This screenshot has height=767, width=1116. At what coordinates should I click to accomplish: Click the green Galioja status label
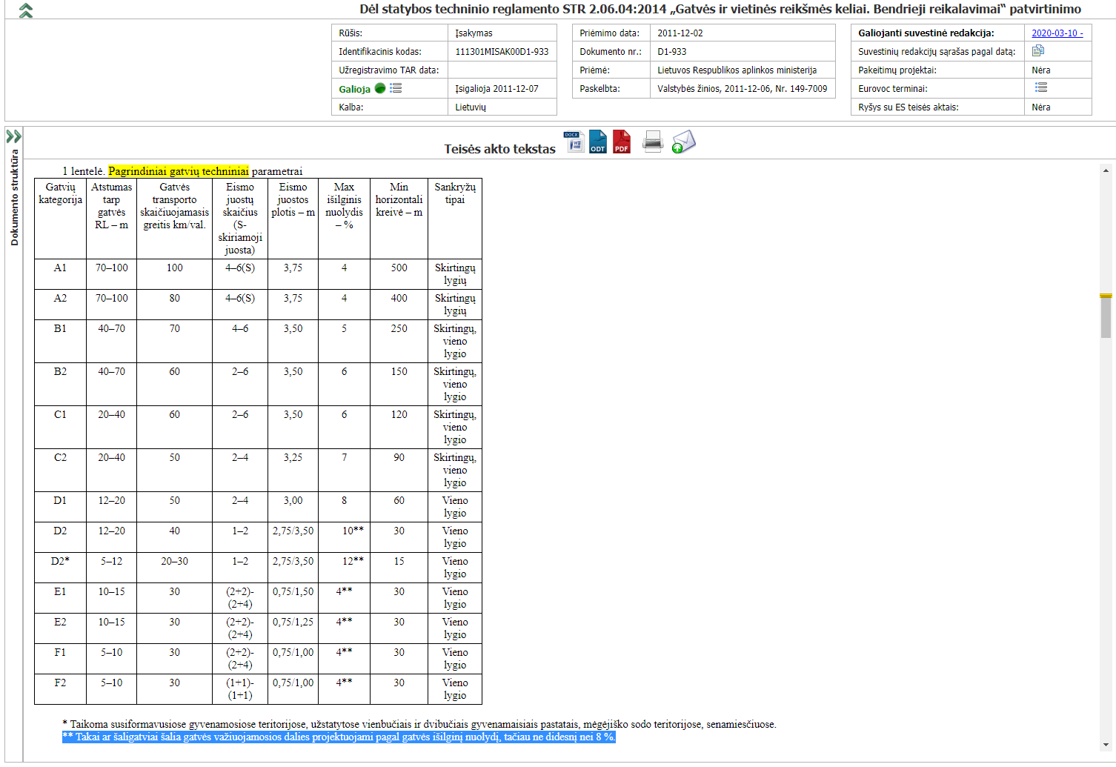tap(354, 89)
